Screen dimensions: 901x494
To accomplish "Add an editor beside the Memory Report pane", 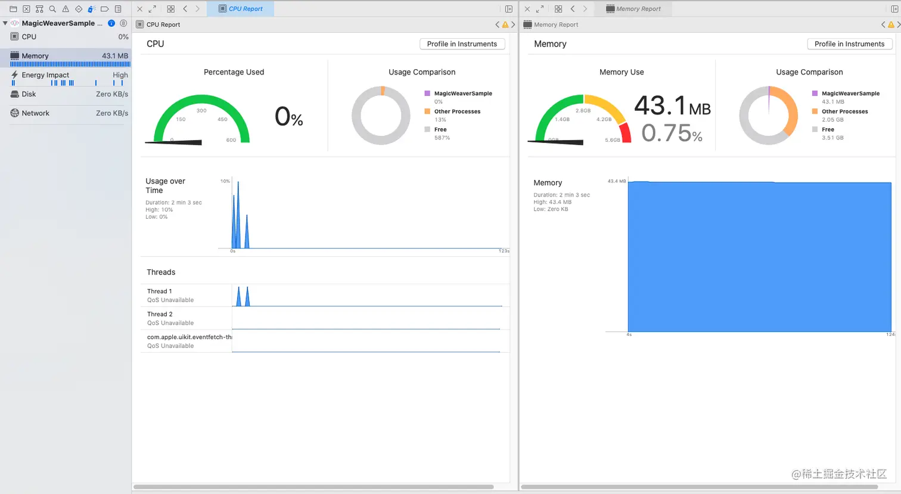I will pyautogui.click(x=894, y=9).
